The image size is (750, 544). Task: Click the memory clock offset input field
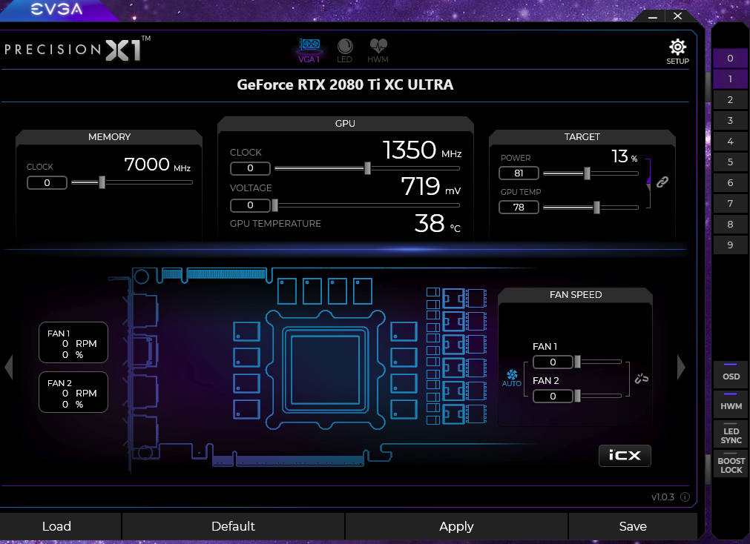(47, 182)
